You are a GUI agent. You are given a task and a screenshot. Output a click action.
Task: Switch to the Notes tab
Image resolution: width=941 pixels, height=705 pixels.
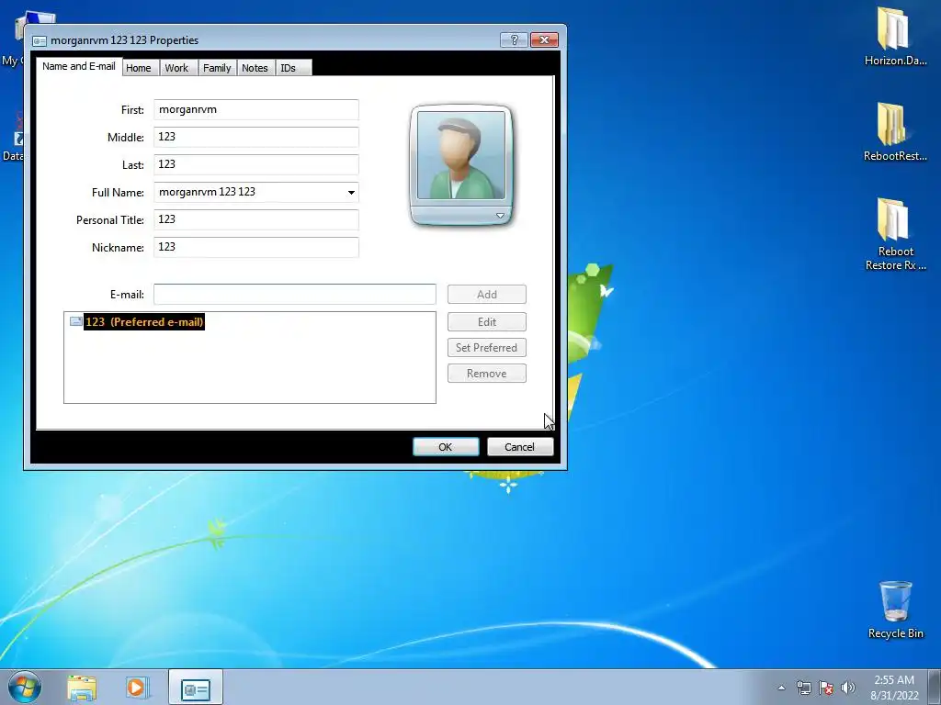click(x=255, y=68)
